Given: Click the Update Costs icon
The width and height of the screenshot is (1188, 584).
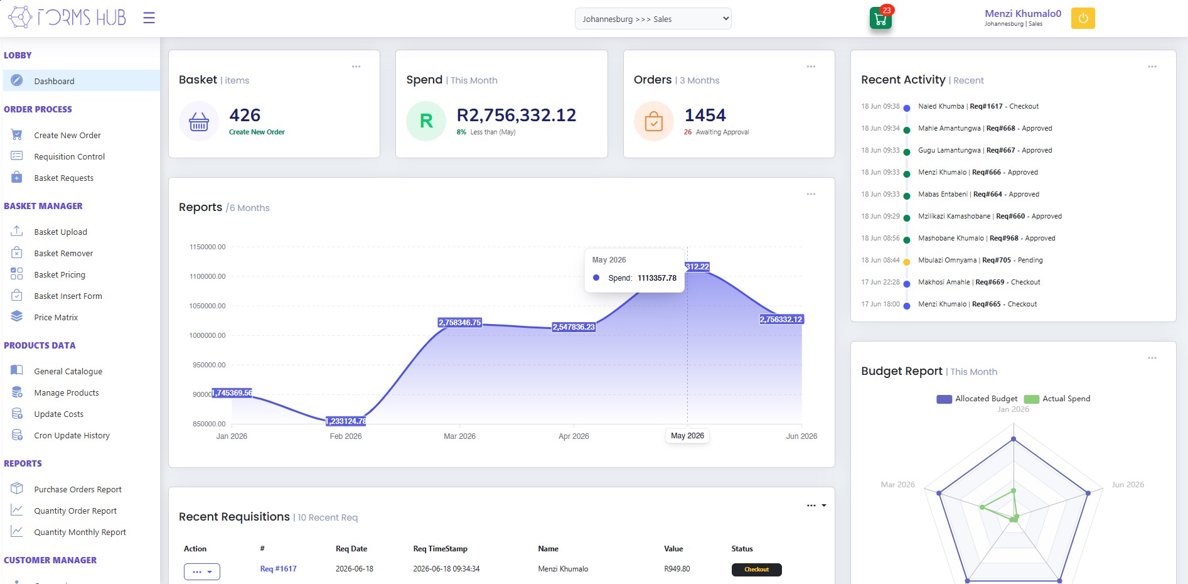Looking at the screenshot, I should coord(17,413).
